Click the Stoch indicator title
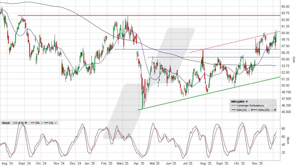This screenshot has height=167, width=298. tap(6, 123)
